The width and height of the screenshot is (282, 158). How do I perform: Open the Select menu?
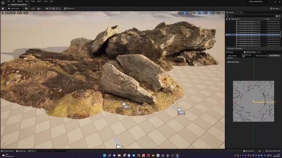(x=39, y=1)
